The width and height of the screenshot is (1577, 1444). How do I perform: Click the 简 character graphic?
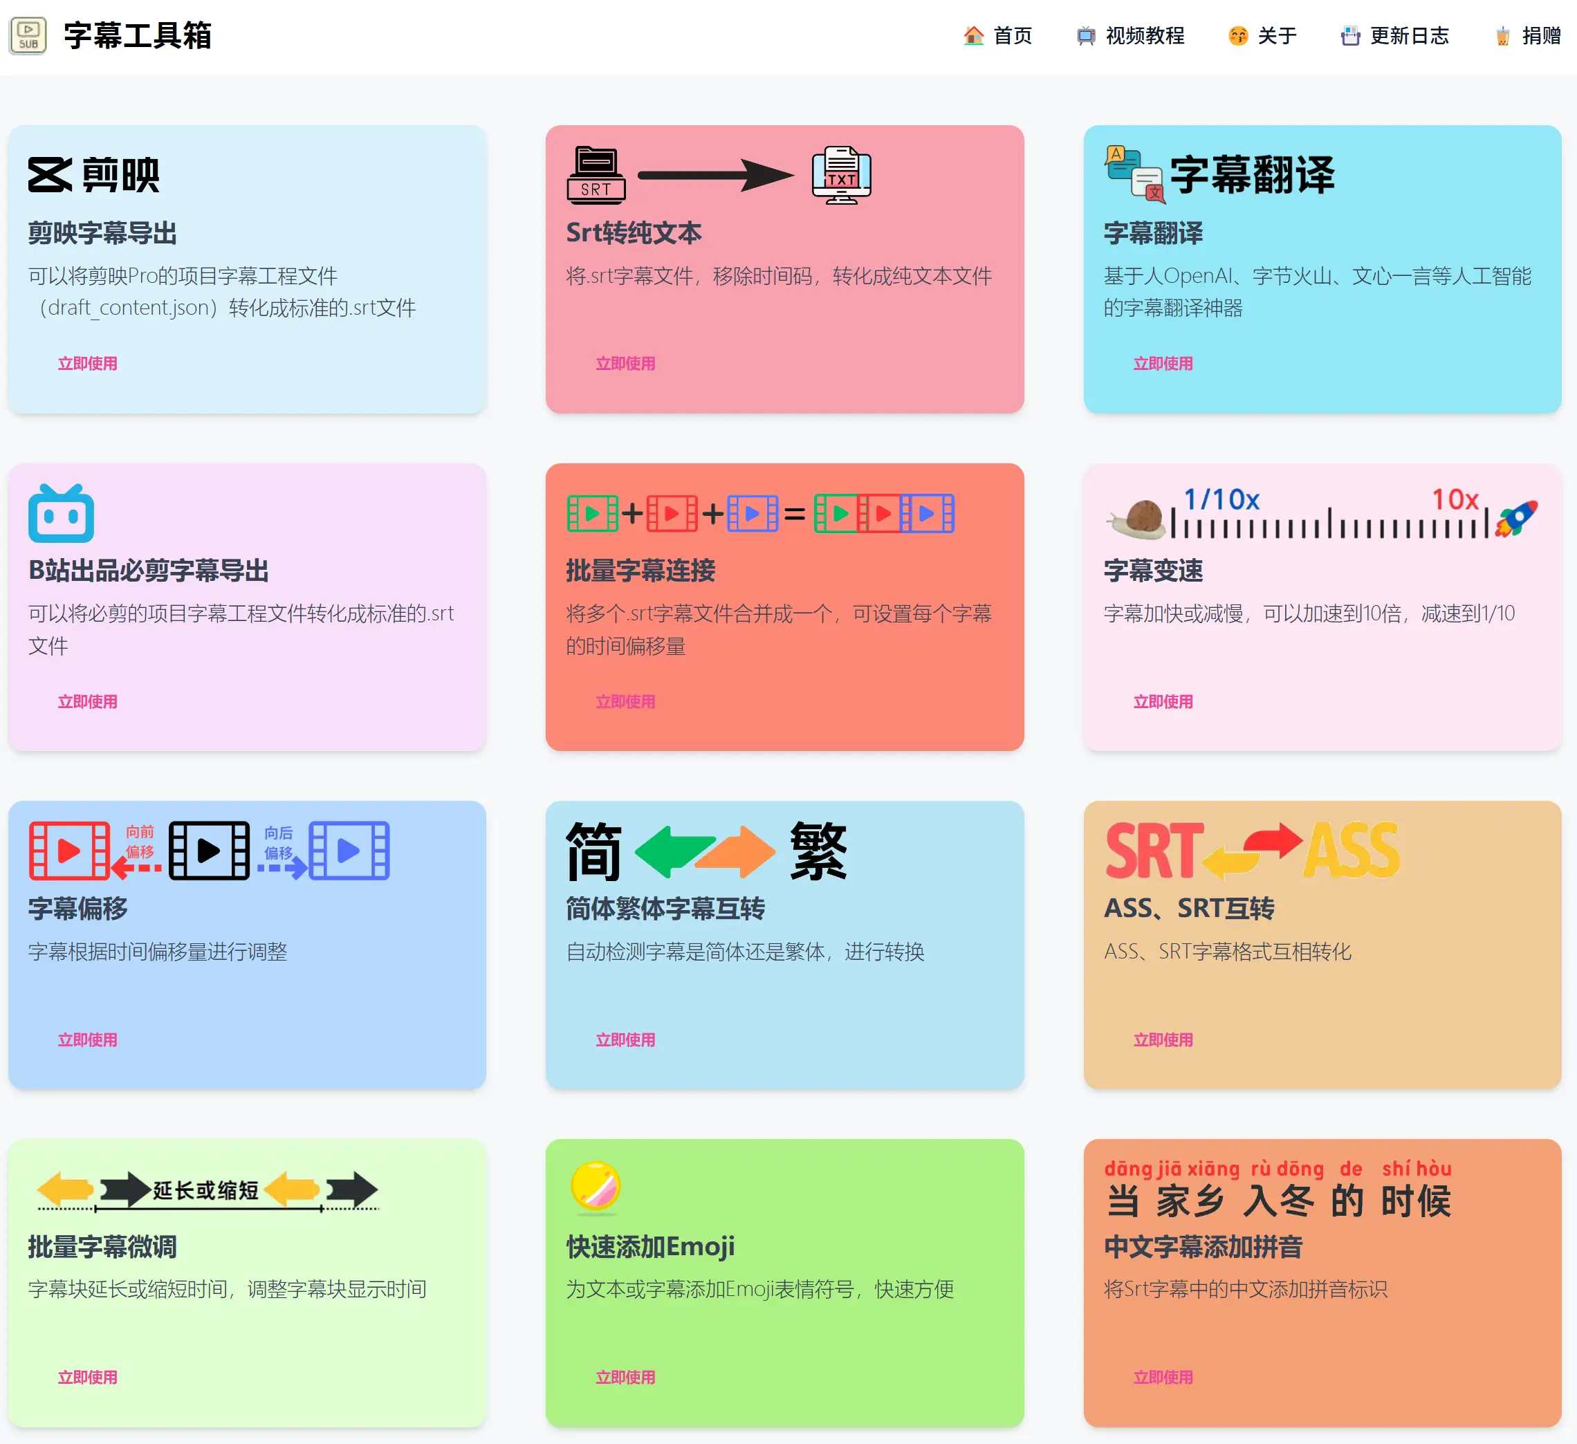click(593, 851)
